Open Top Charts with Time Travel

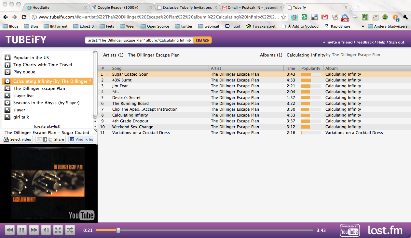click(43, 65)
